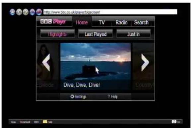191x128 pixels.
Task: Click the white icon at bottom bar's right end
Action: [174, 122]
